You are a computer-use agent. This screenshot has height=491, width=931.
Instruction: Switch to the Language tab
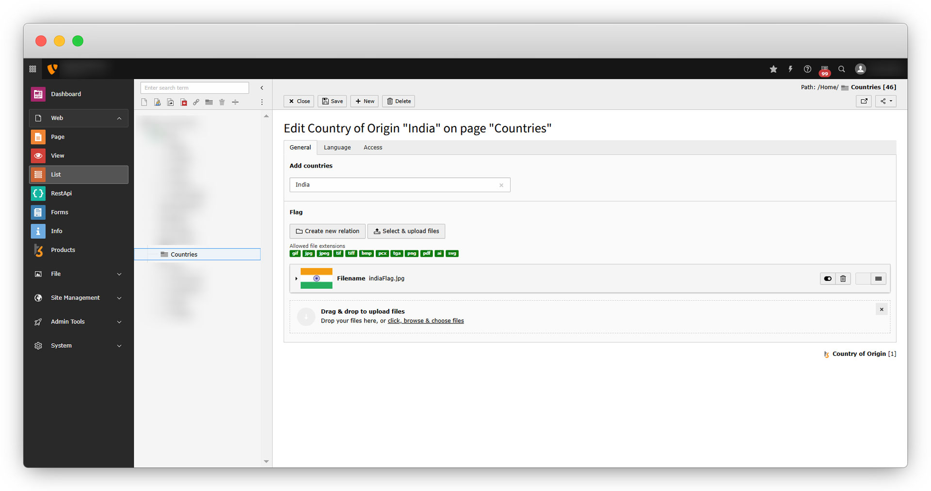tap(337, 148)
